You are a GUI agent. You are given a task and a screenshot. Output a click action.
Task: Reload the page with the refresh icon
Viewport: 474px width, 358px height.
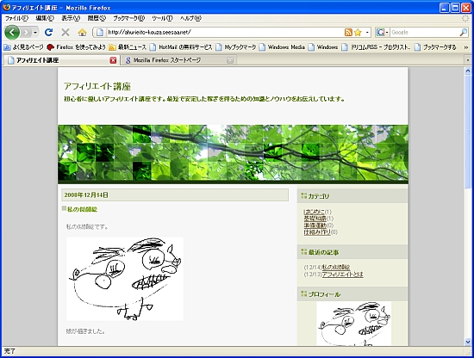point(48,32)
